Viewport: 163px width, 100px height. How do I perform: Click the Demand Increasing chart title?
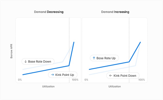coord(115,12)
